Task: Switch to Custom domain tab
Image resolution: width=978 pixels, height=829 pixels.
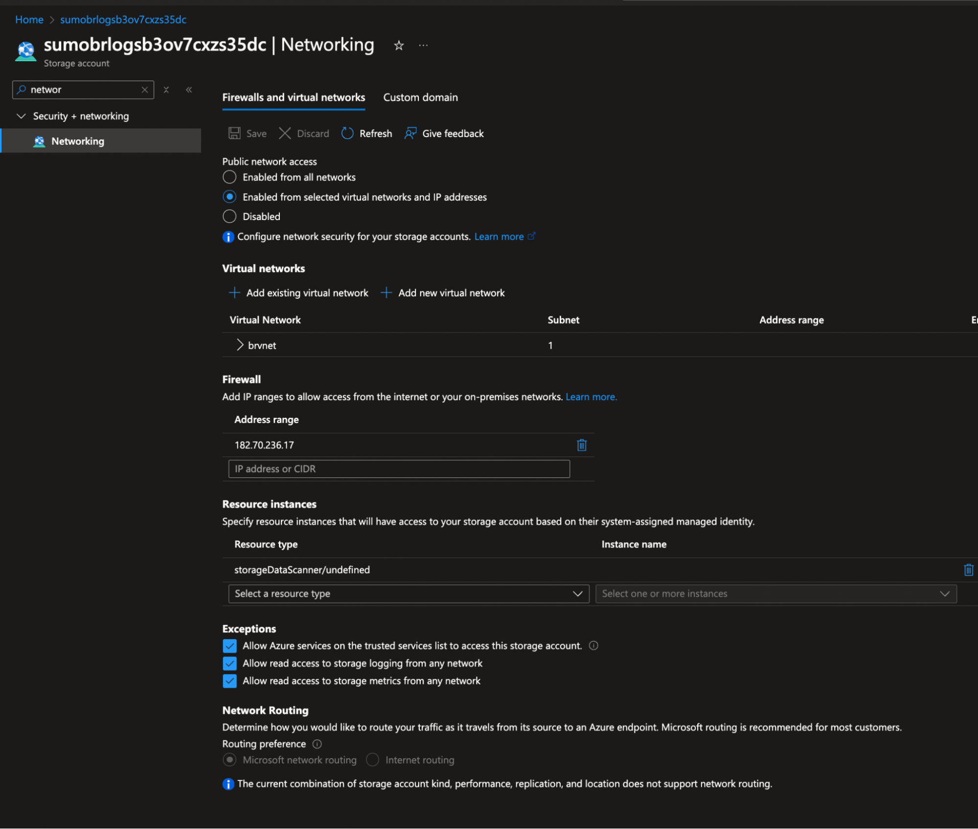Action: point(420,97)
